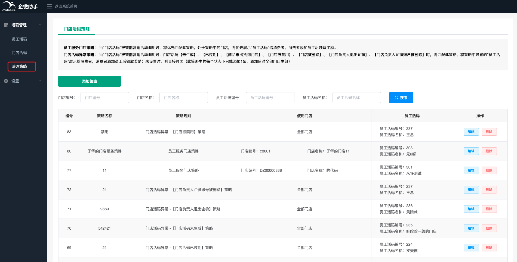Click 门店名称：于华的门店11 text
This screenshot has height=262, width=517.
(328, 151)
